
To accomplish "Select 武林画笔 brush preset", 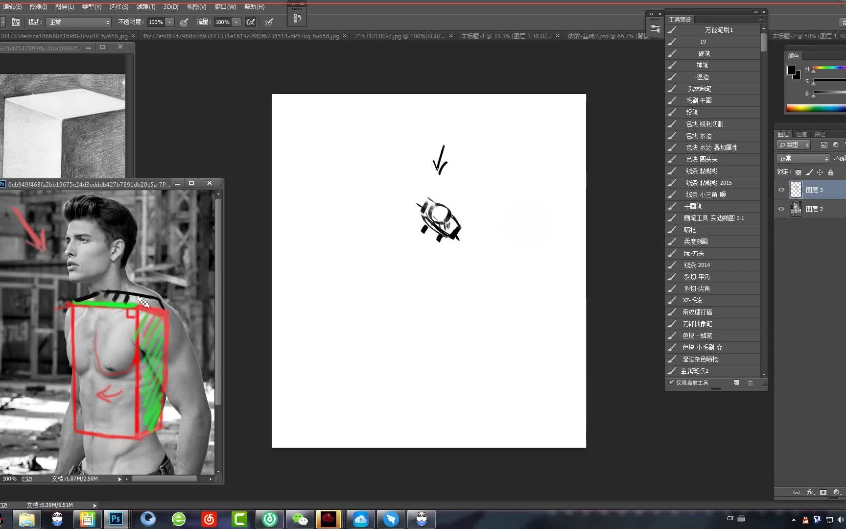I will coord(712,89).
